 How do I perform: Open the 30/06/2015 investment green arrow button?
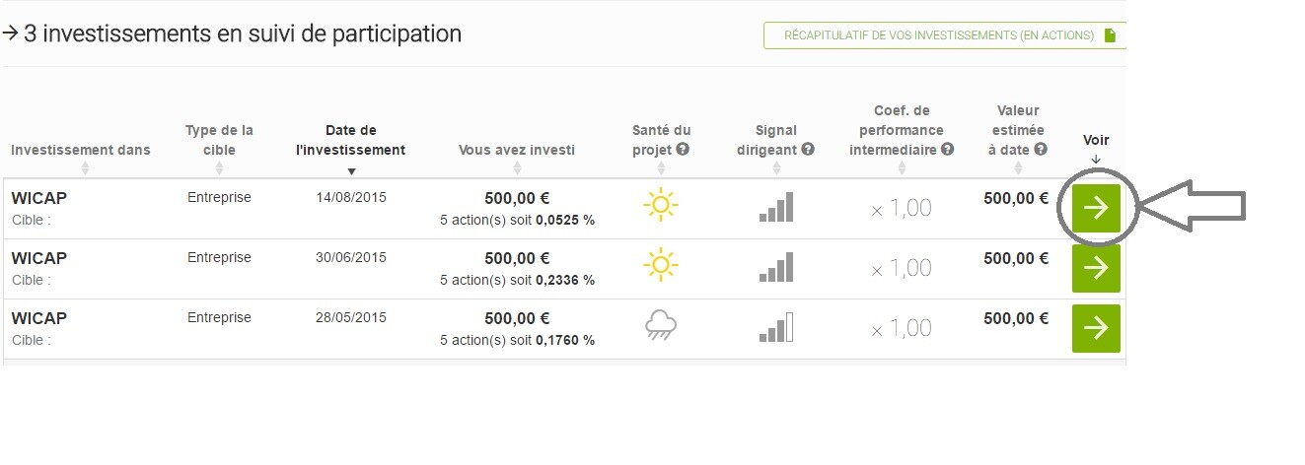(x=1096, y=268)
